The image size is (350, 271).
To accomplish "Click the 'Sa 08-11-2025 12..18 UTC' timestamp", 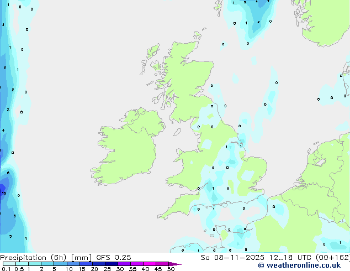I will pos(257,258).
